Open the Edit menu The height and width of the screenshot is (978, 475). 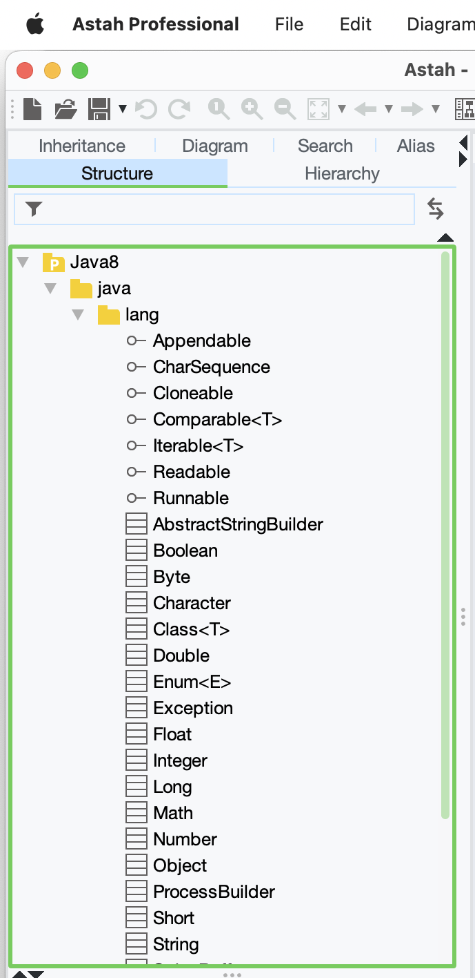pyautogui.click(x=356, y=24)
